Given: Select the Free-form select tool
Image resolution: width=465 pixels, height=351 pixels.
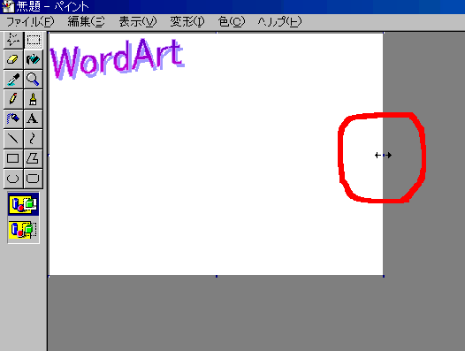Looking at the screenshot, I should (13, 40).
